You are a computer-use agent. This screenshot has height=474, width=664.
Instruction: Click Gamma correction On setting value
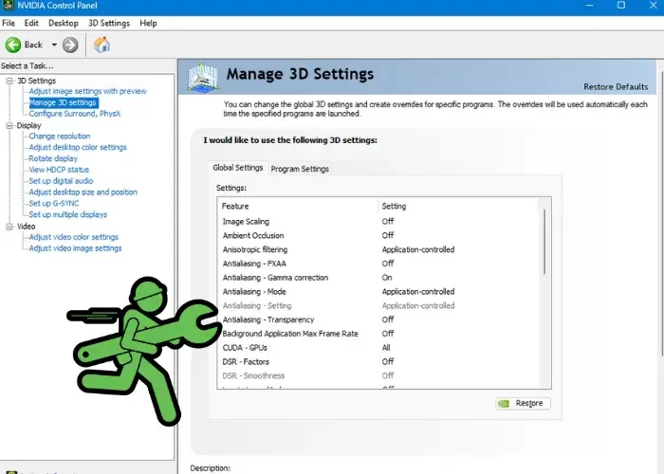point(387,278)
